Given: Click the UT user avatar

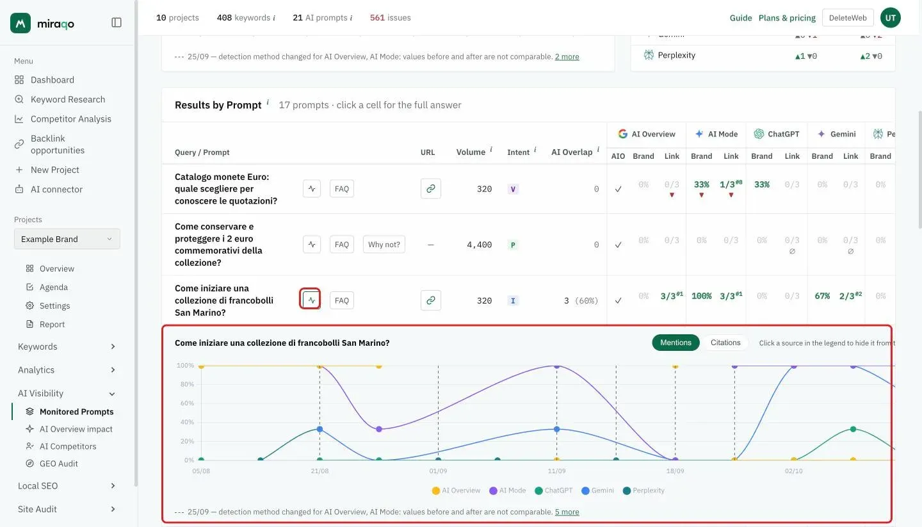Looking at the screenshot, I should 891,18.
